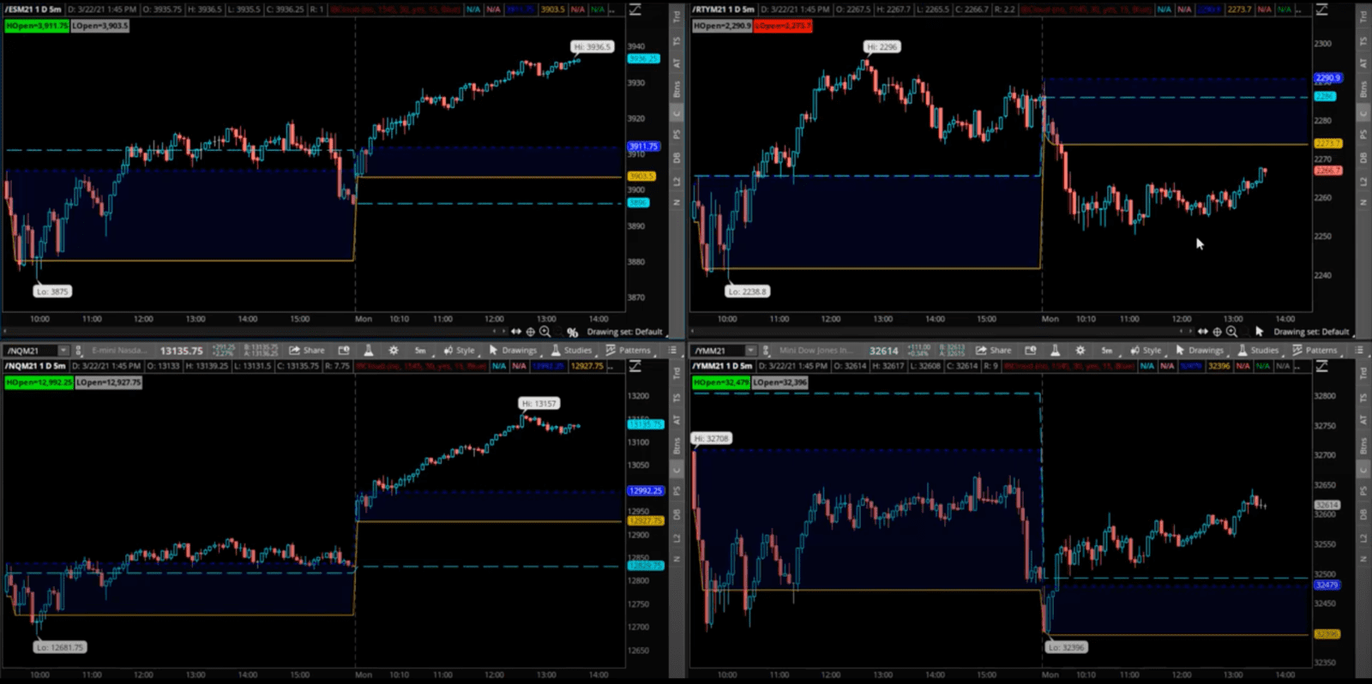
Task: Open the Drawings menu in /YMM21 toolbar
Action: click(1200, 351)
